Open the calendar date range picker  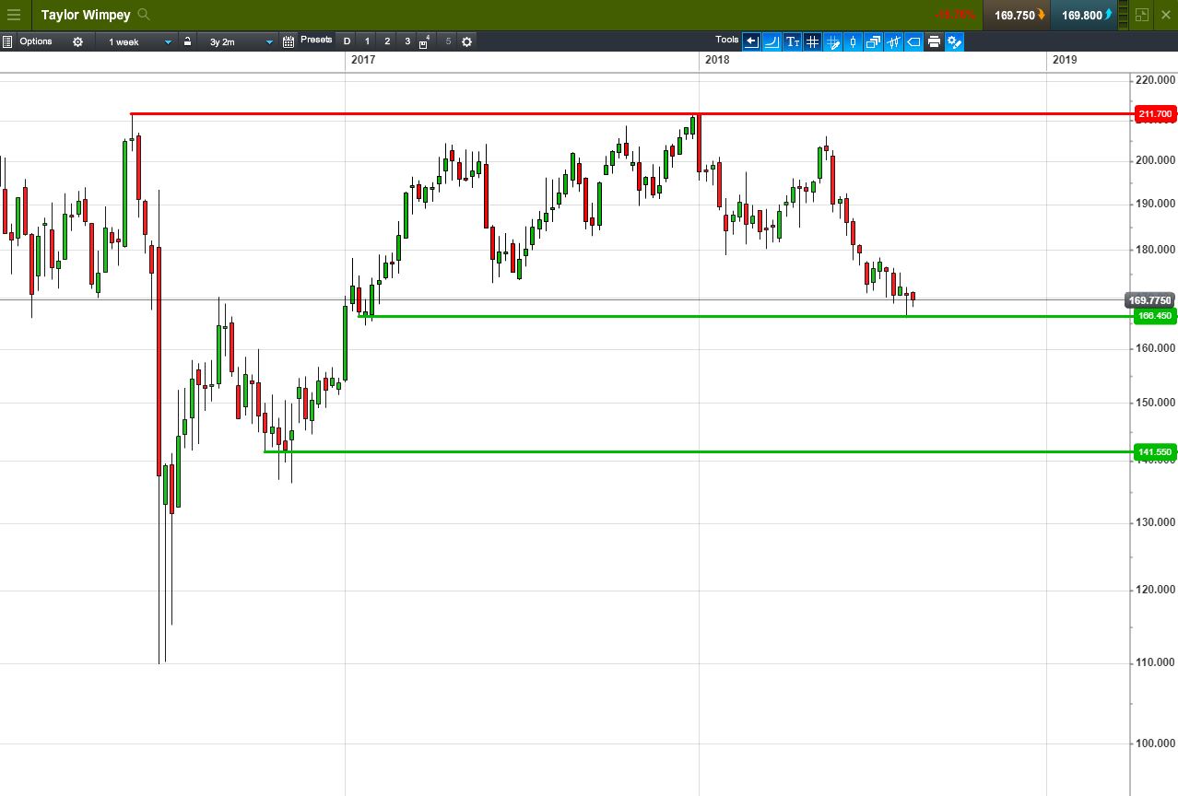[289, 41]
